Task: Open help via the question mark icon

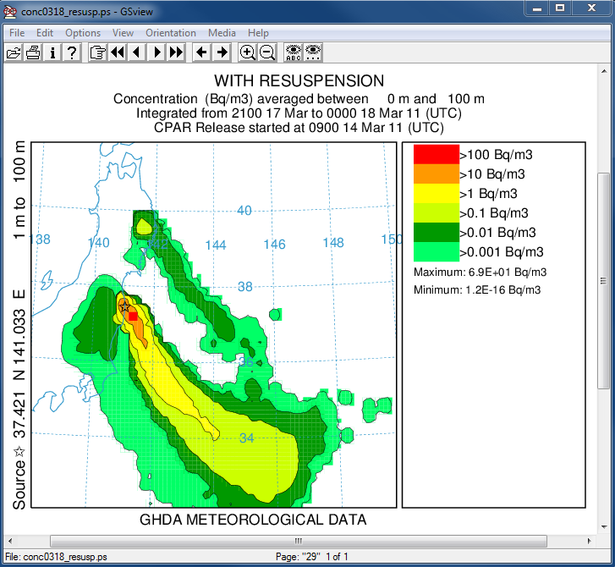Action: (72, 52)
